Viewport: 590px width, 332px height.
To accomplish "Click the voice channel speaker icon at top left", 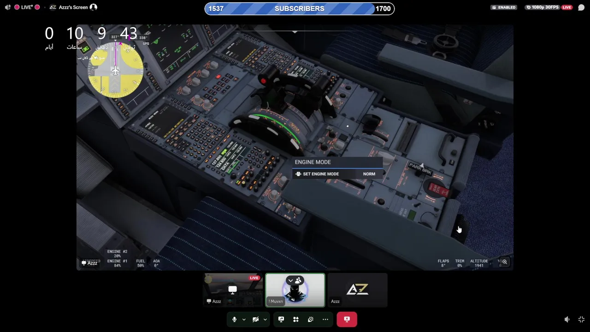I will (x=7, y=7).
